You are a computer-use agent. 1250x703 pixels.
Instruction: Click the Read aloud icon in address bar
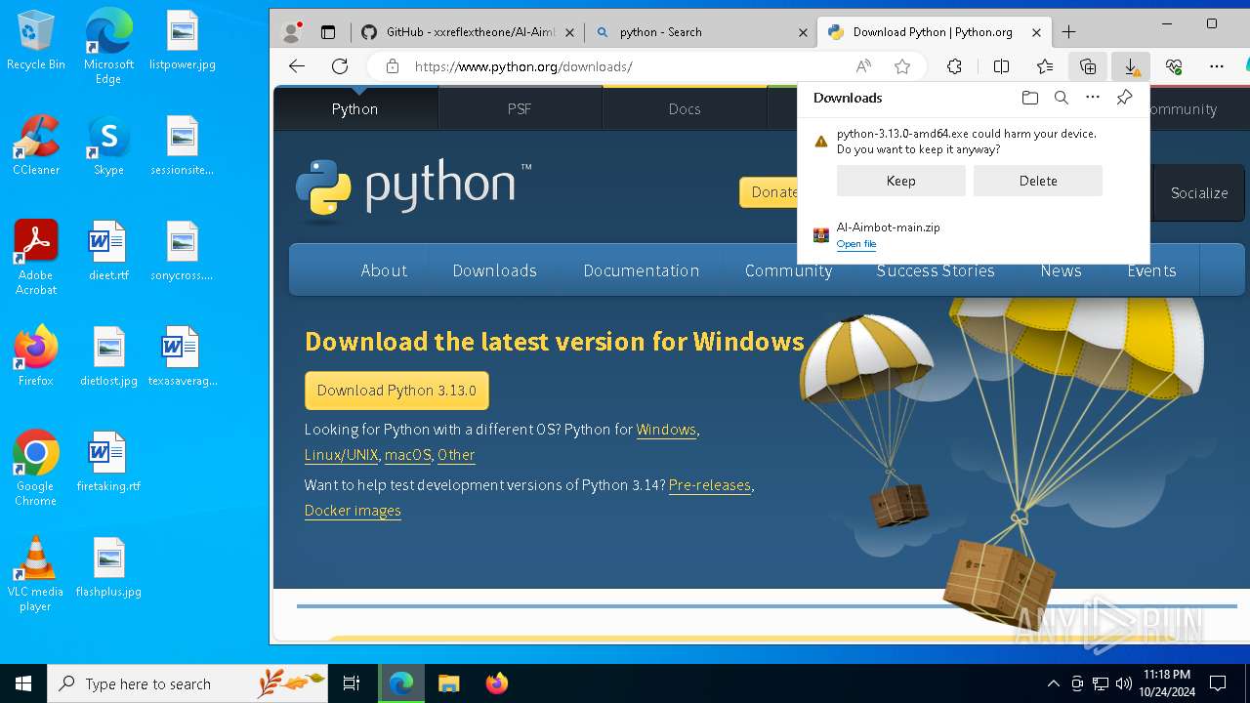click(863, 66)
